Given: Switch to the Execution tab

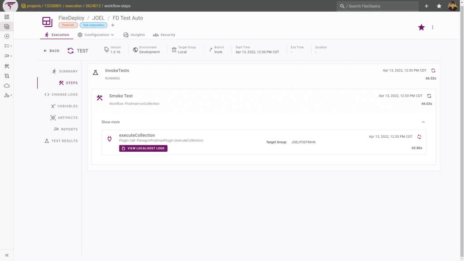Looking at the screenshot, I should pos(57,35).
